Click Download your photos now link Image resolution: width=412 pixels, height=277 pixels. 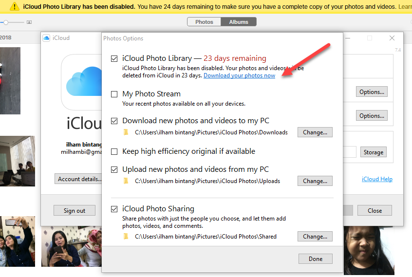239,76
